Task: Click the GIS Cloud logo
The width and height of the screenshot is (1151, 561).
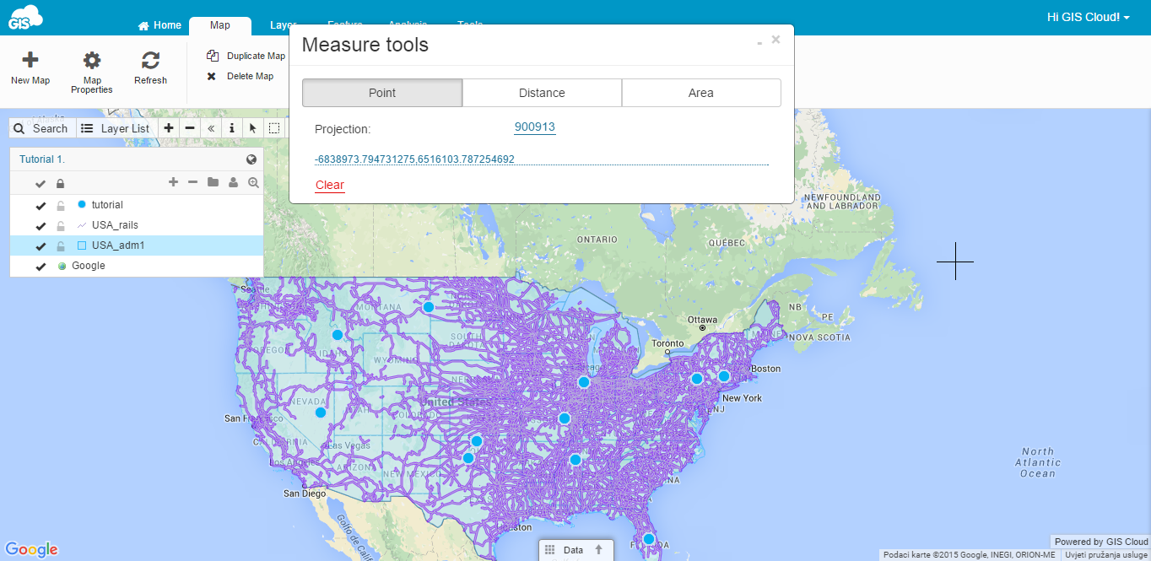Action: pyautogui.click(x=24, y=18)
